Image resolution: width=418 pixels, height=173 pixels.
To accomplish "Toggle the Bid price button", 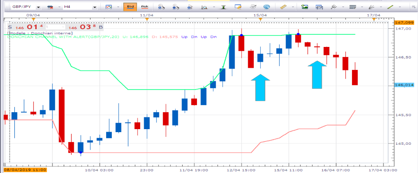I will pyautogui.click(x=130, y=7).
